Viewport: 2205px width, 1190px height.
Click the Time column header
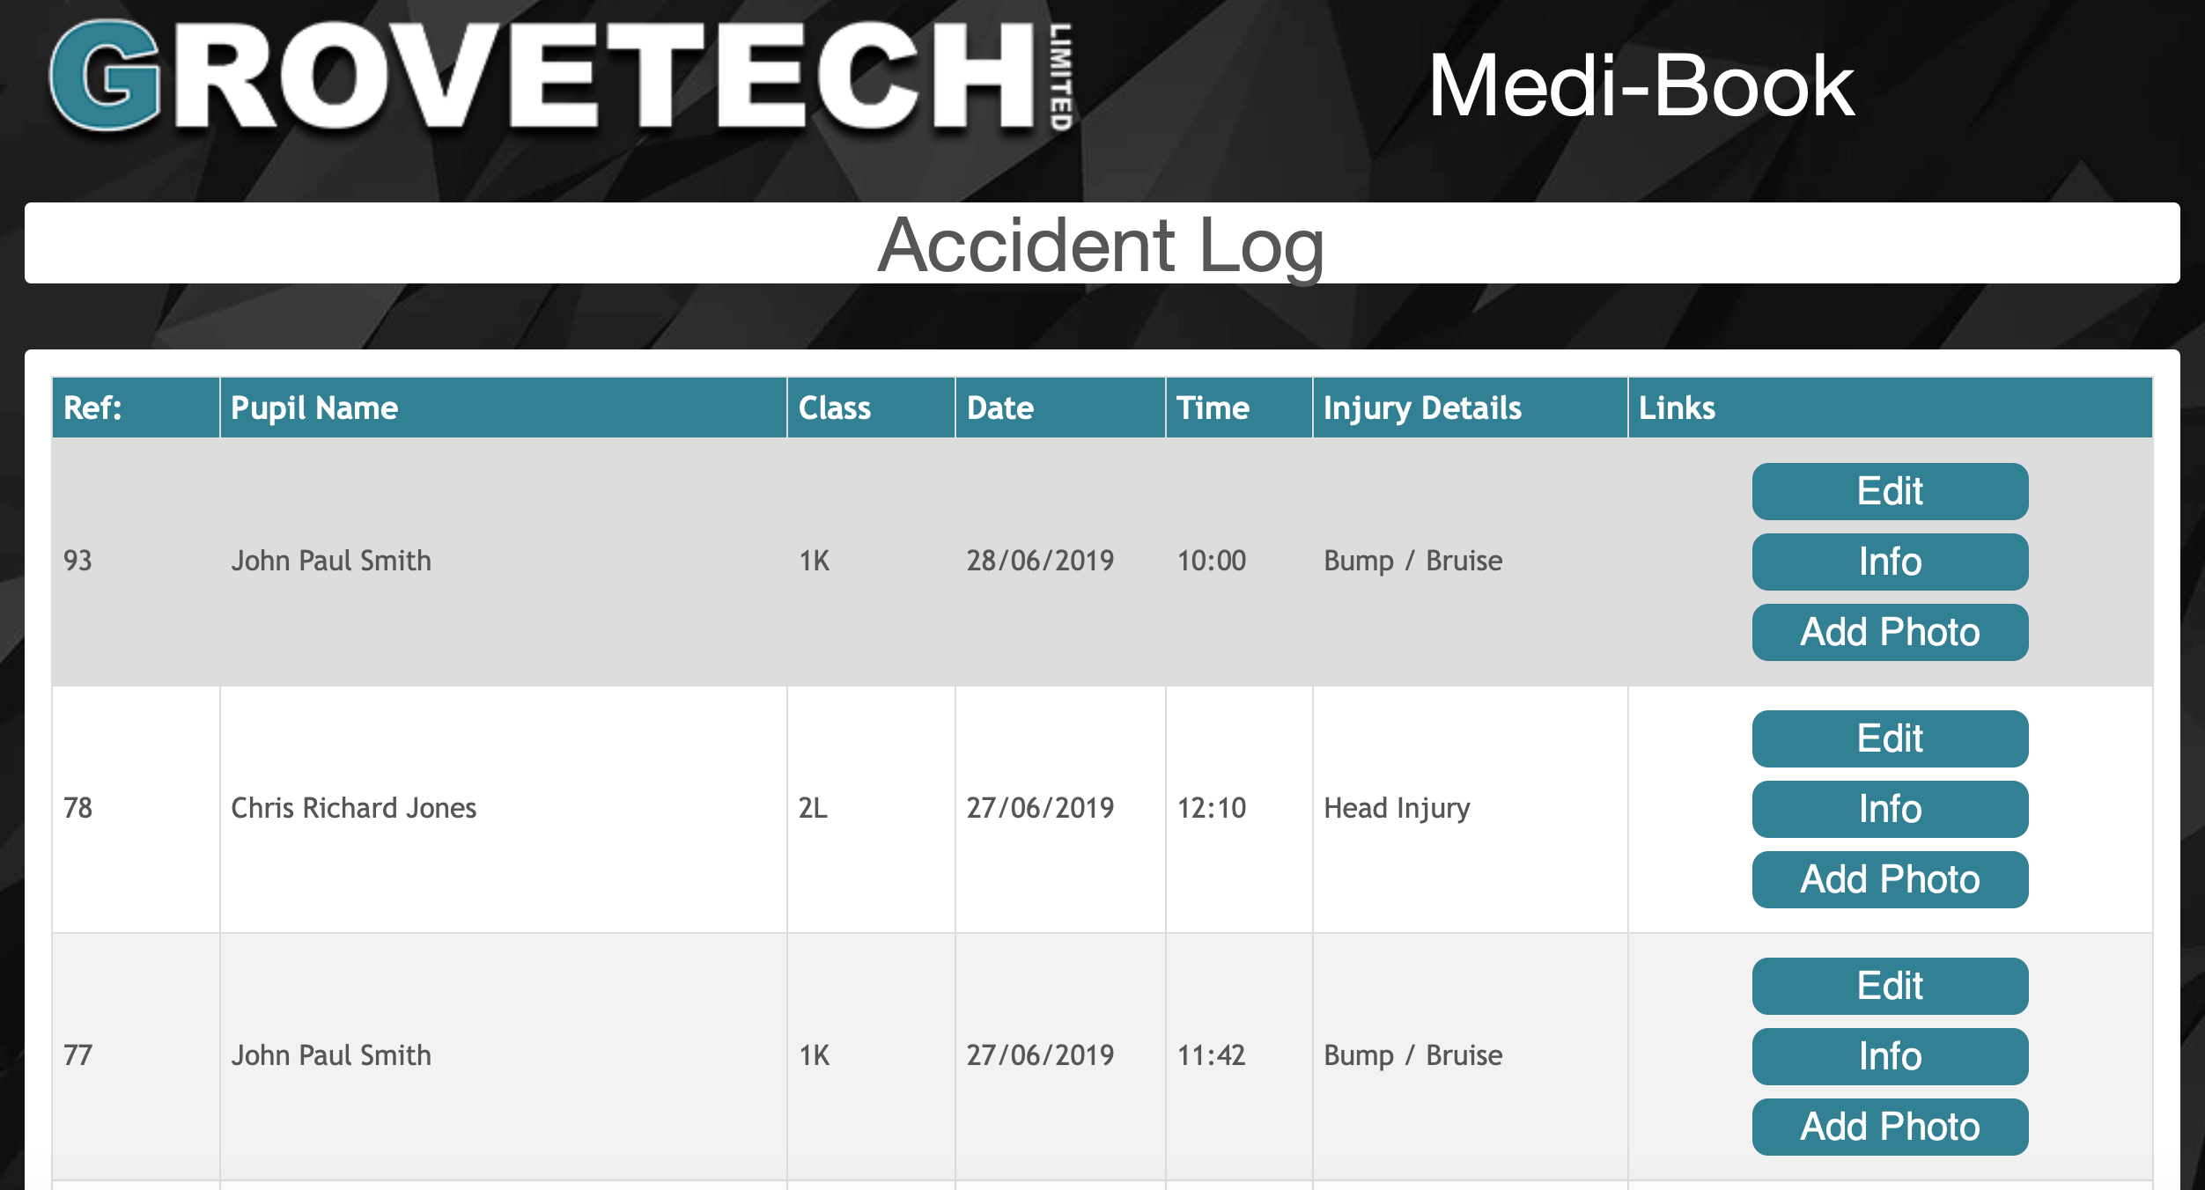[x=1239, y=408]
